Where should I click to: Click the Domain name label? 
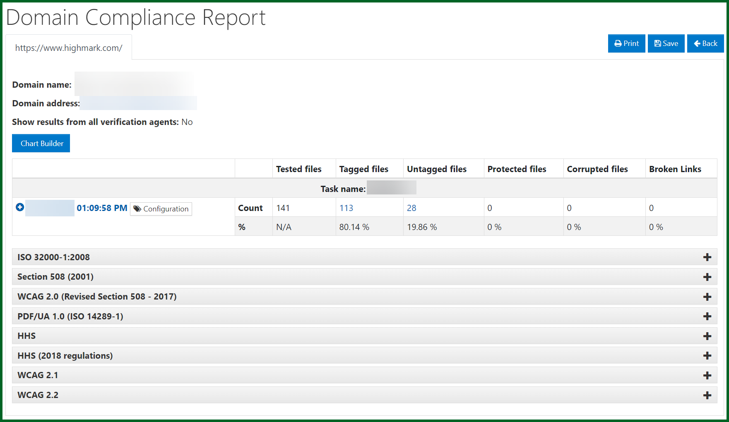click(42, 85)
